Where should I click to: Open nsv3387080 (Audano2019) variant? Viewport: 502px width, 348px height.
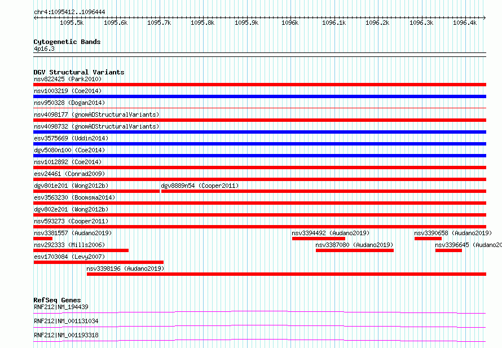click(354, 245)
